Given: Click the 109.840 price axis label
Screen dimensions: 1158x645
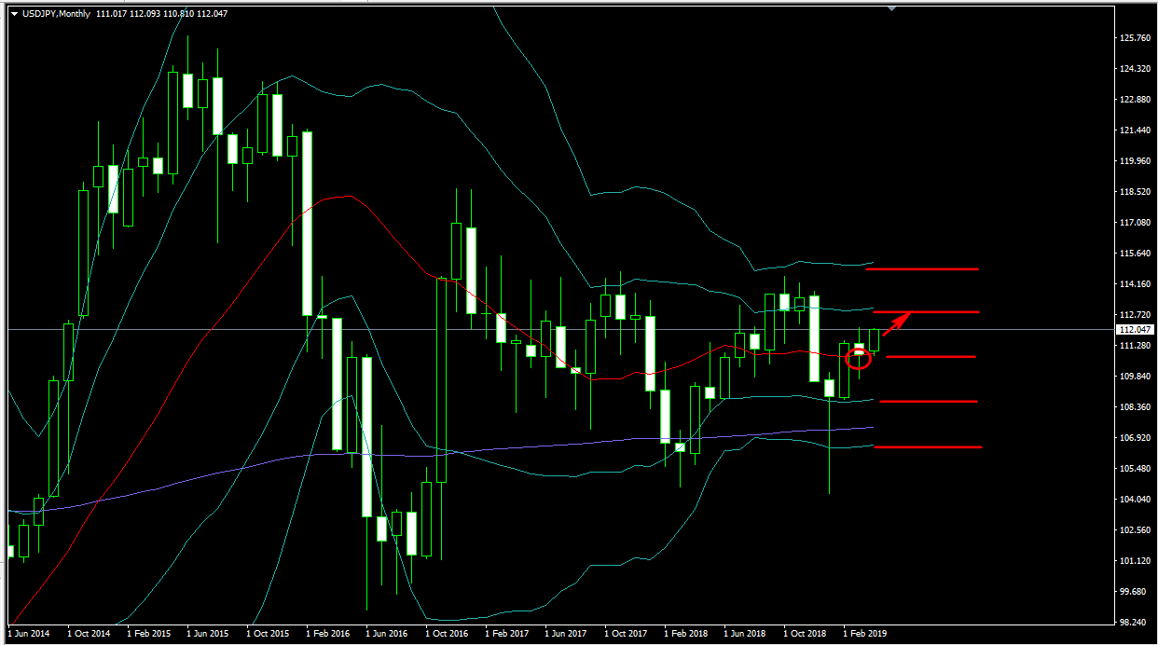Looking at the screenshot, I should click(1136, 377).
